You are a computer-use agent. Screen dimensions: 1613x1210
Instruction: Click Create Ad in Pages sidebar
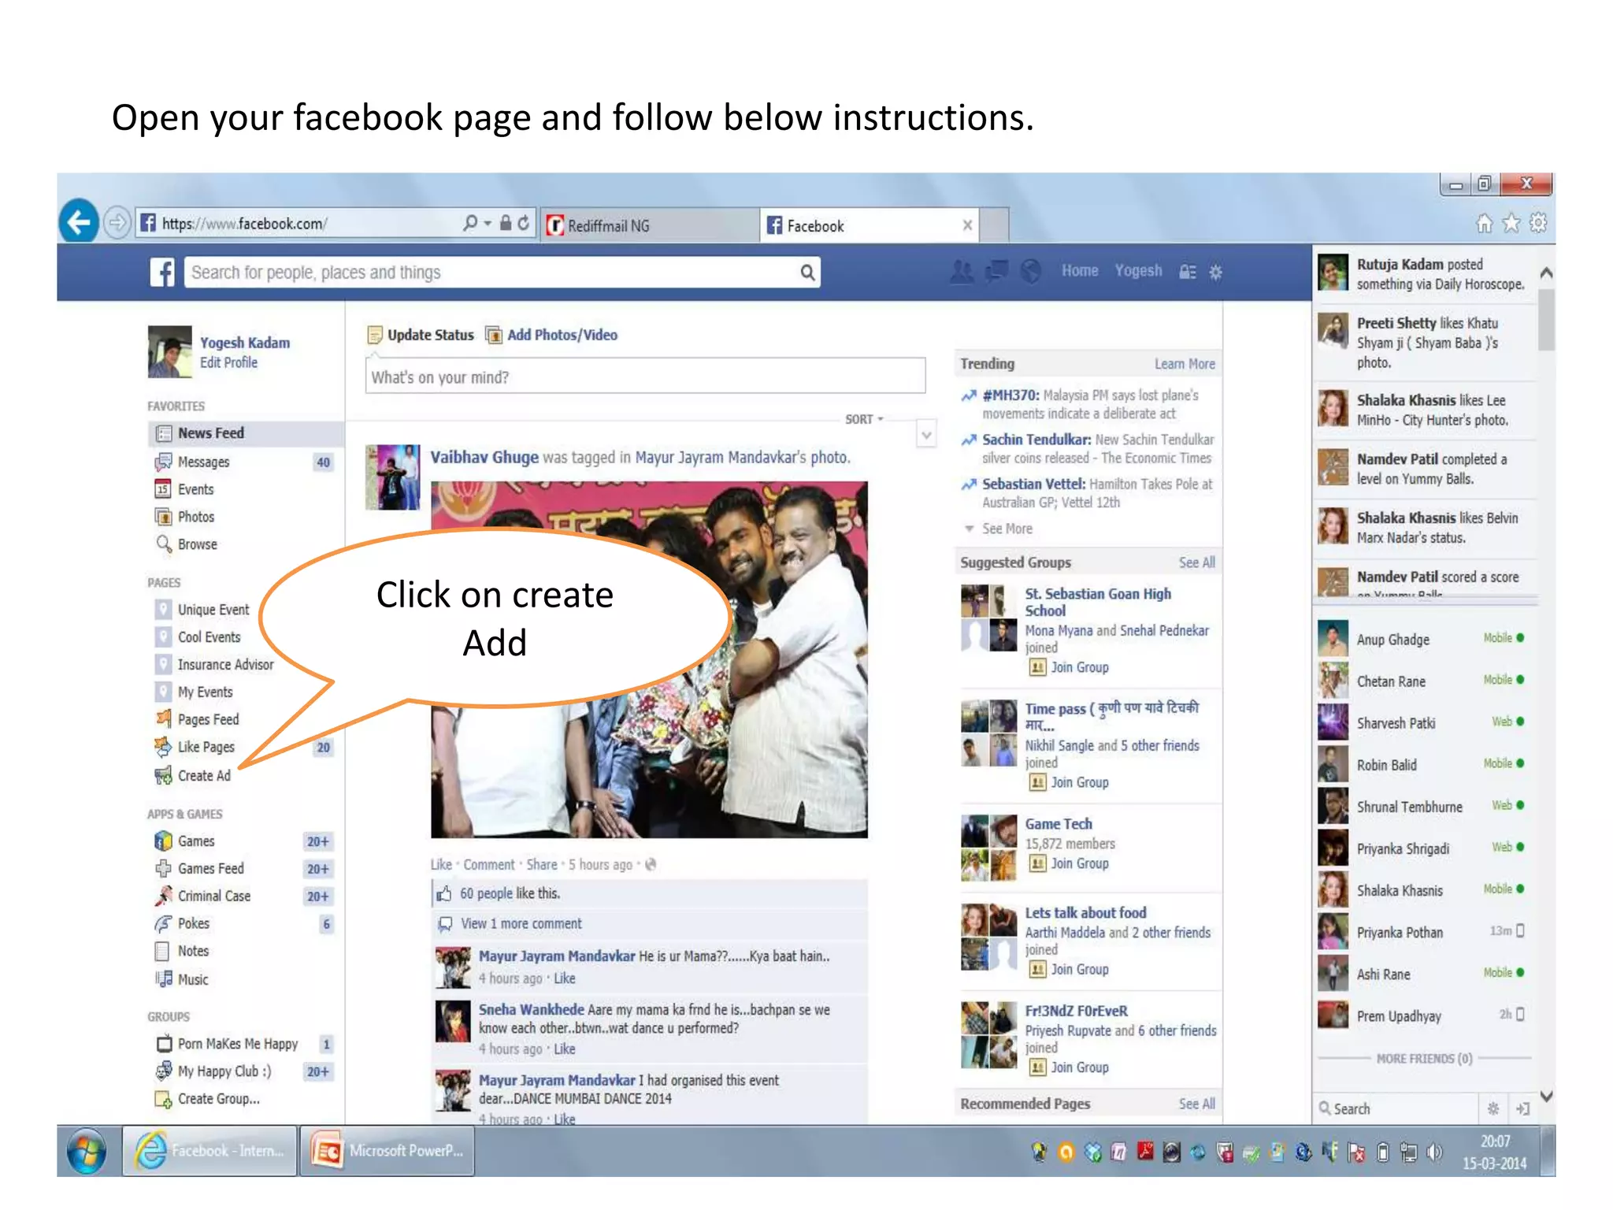203,776
